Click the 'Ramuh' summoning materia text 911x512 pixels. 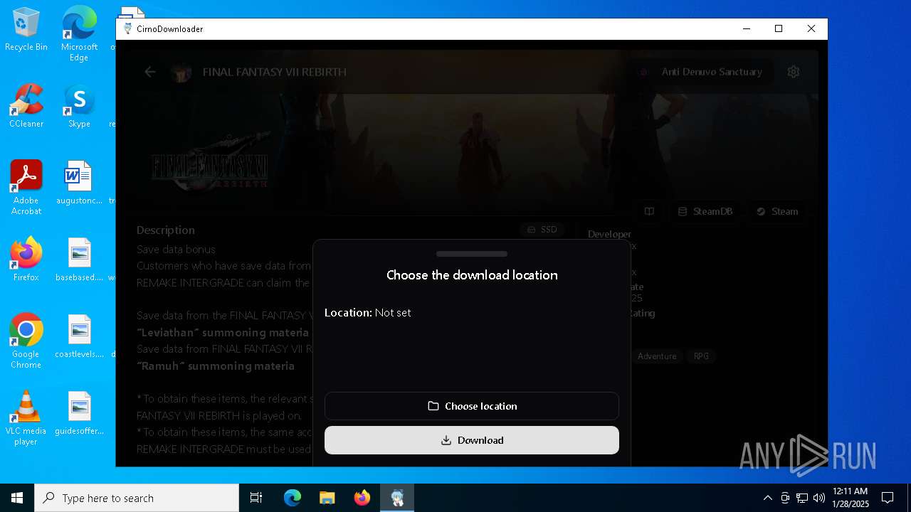[x=216, y=366]
